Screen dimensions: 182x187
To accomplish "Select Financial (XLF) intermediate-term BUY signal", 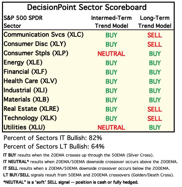I will tap(111, 72).
